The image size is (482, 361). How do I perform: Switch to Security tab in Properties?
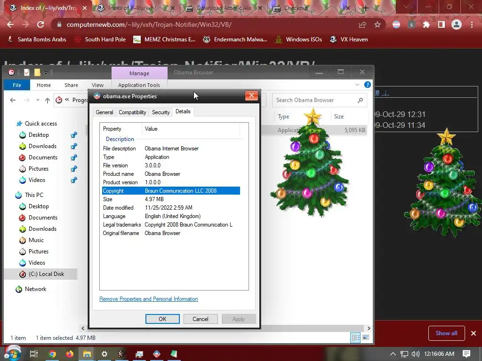(161, 112)
